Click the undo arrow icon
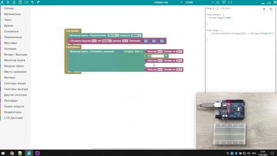Screen dimensions: 277x156 click(x=32, y=2)
